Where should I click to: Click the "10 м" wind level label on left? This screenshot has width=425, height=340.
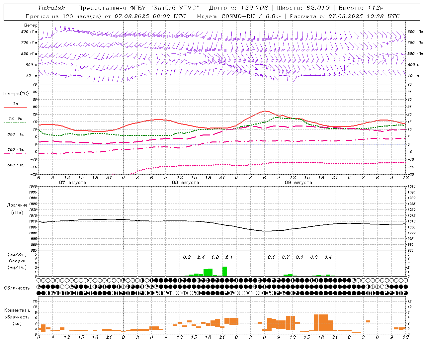tap(32, 76)
